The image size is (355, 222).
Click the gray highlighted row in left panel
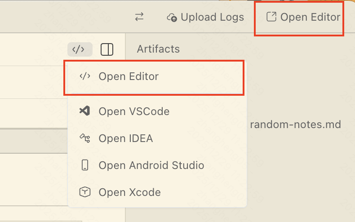pos(34,141)
